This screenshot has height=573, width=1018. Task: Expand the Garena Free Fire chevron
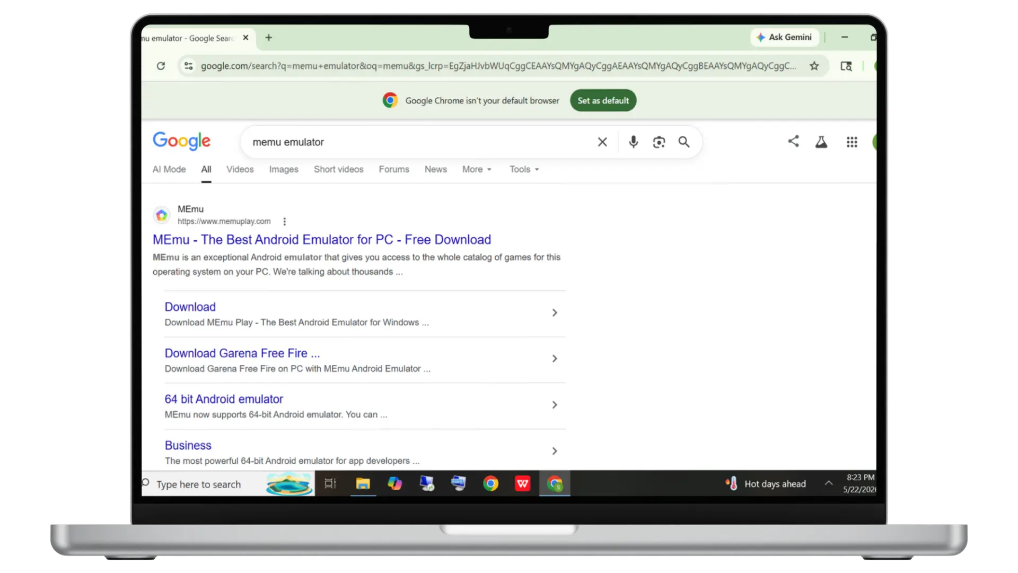(555, 359)
